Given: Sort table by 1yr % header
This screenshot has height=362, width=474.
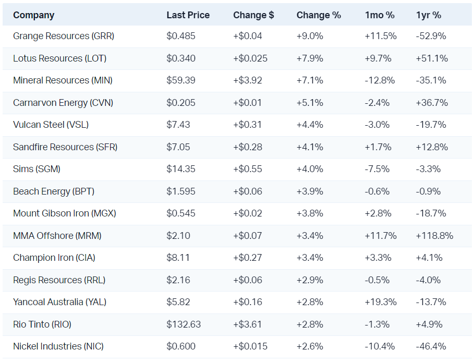Looking at the screenshot, I should (x=429, y=15).
